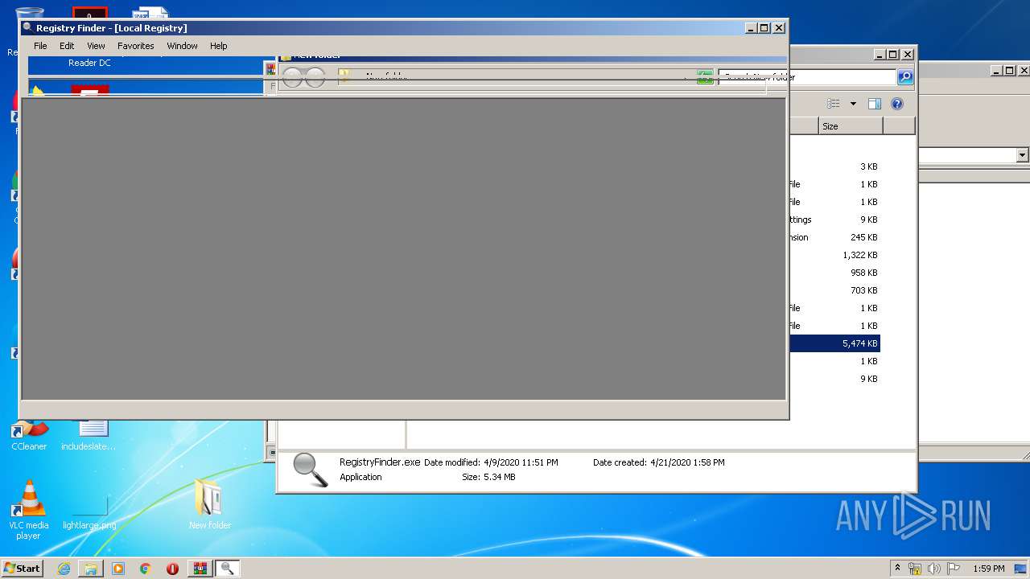Switch to the WinRAR taskbar button
The image size is (1030, 579).
pyautogui.click(x=200, y=569)
